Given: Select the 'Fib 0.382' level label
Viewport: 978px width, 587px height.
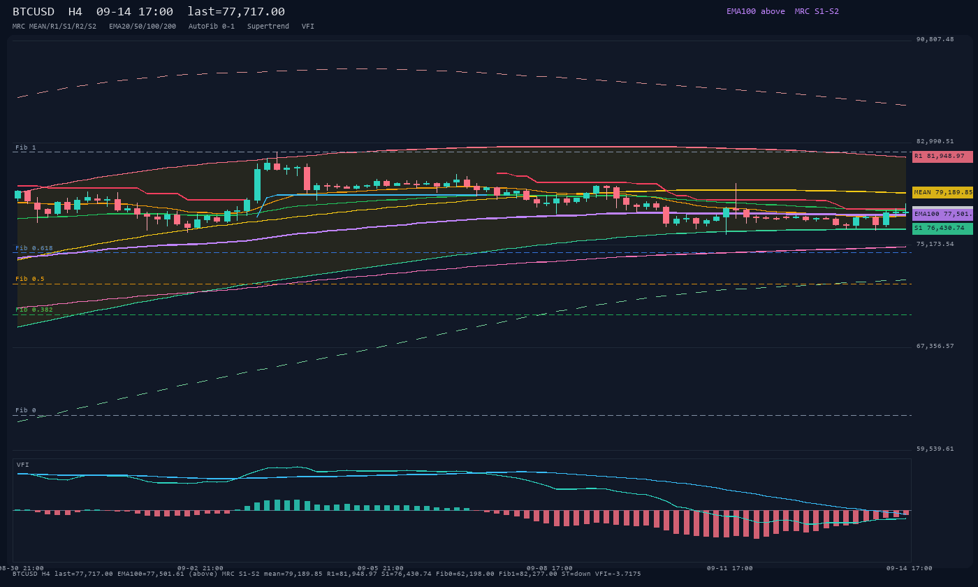Looking at the screenshot, I should click(x=34, y=310).
